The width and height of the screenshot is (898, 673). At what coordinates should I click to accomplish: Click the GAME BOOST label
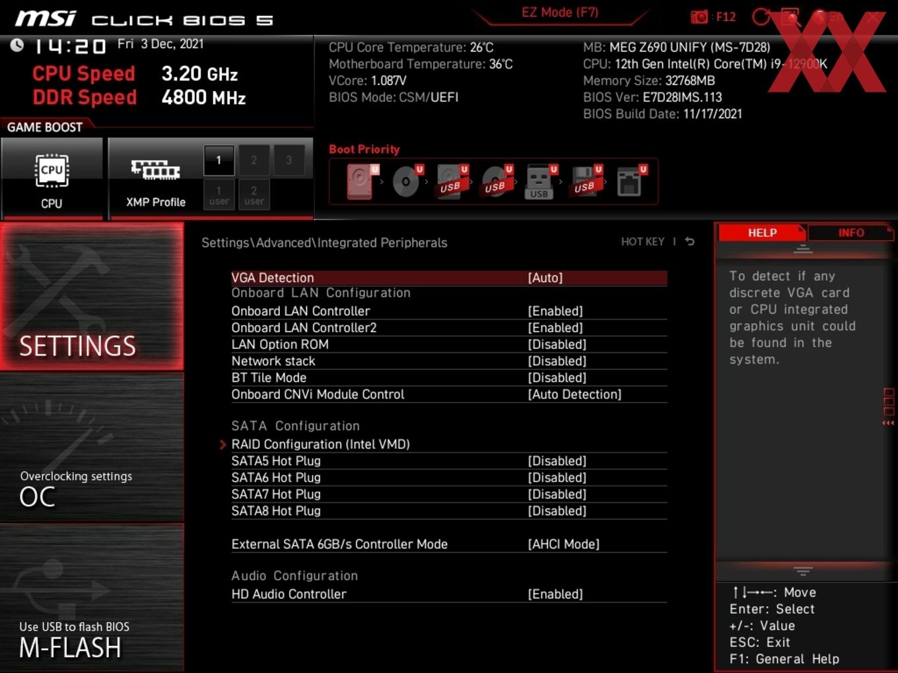click(45, 127)
